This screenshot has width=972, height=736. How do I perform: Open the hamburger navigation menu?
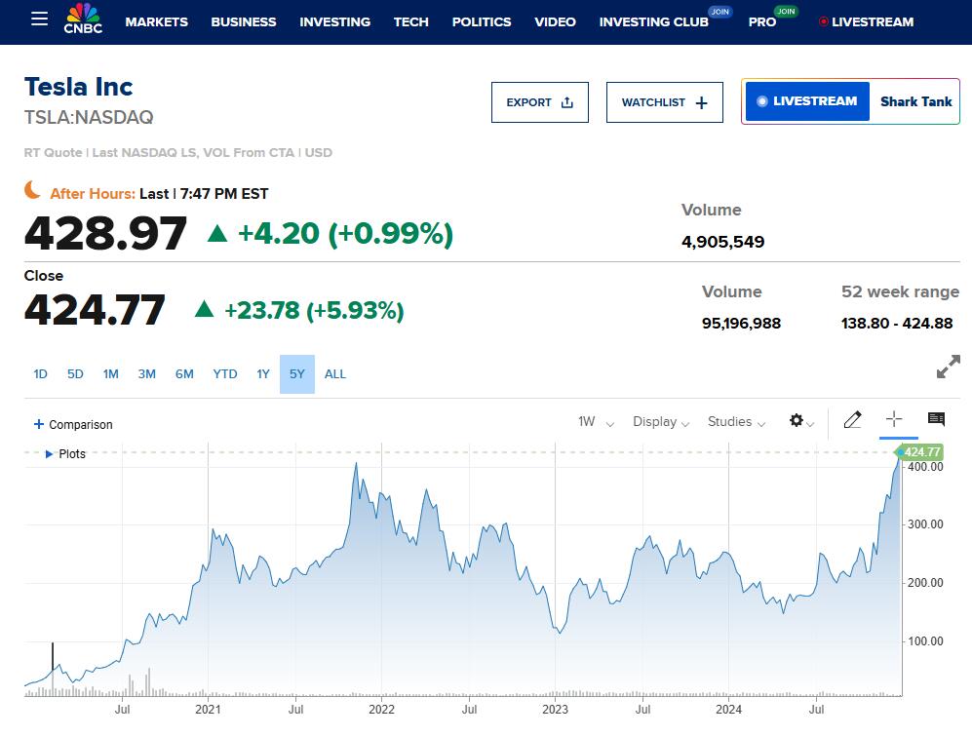[40, 19]
